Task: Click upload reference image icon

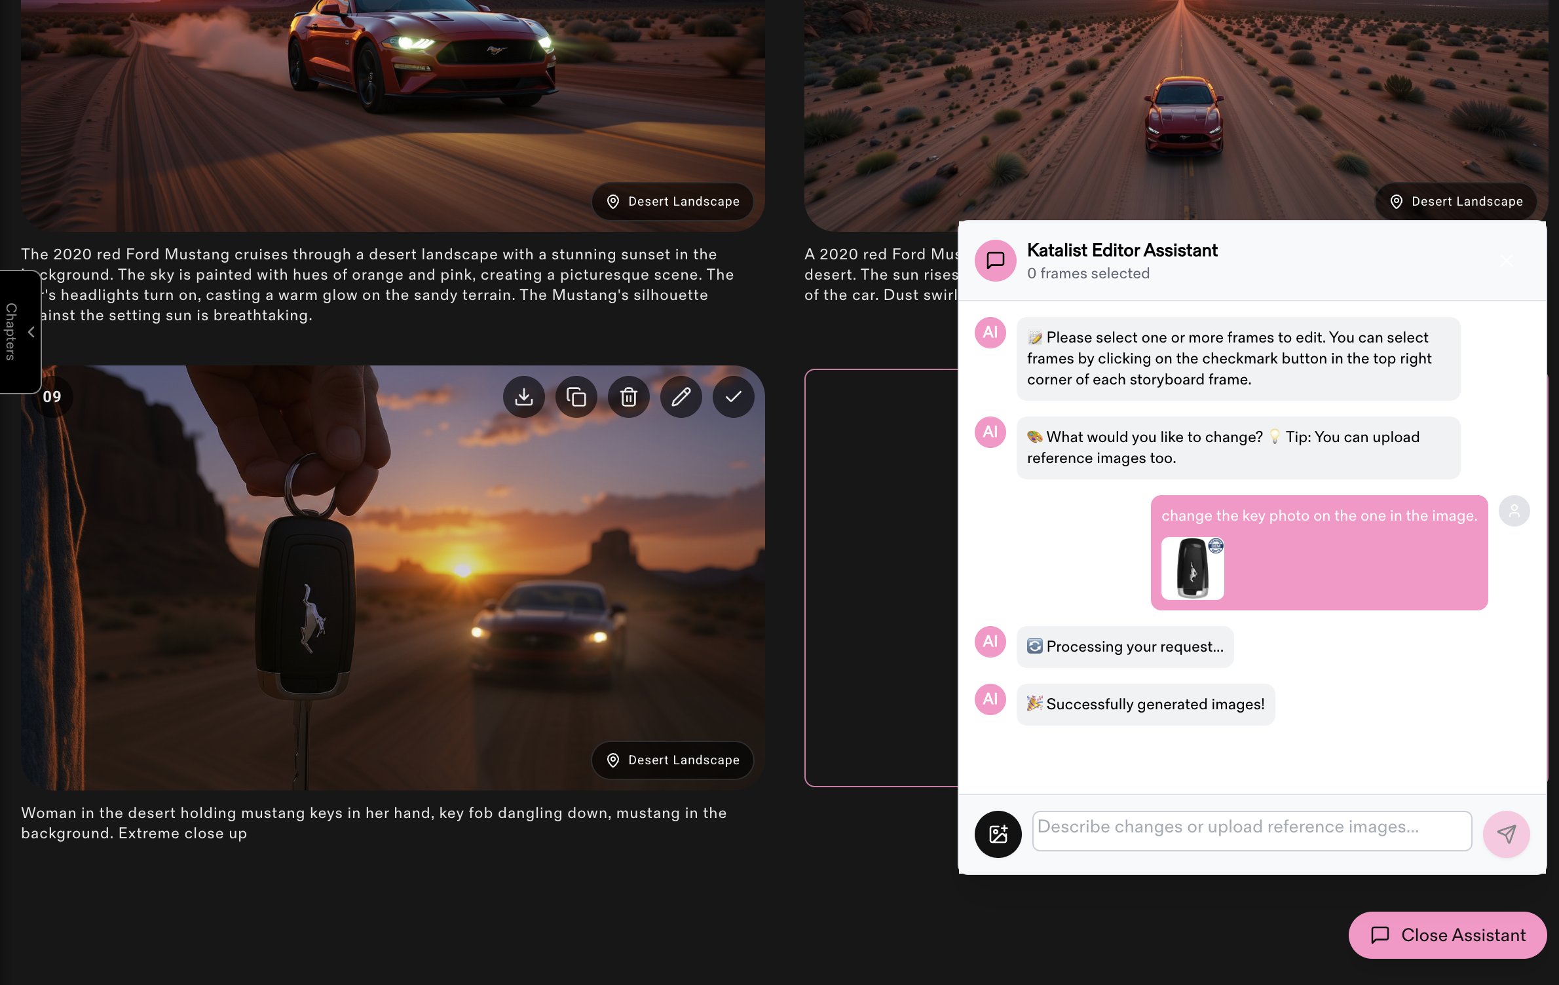Action: (998, 834)
